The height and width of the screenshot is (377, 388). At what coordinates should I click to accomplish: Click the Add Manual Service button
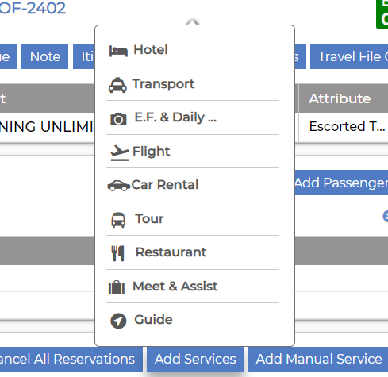tap(318, 360)
